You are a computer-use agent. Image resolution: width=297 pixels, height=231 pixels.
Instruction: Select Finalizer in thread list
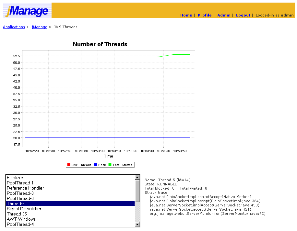point(70,178)
